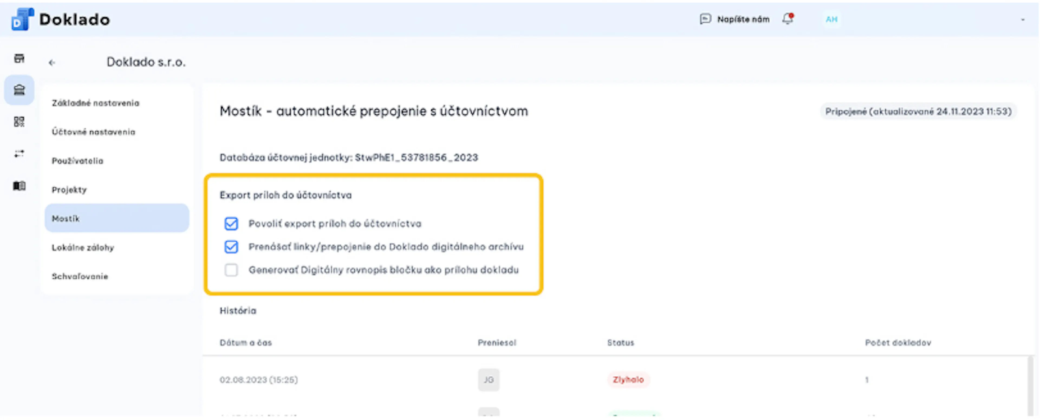Open the Schvaľovanie section
This screenshot has height=420, width=1040.
tap(80, 276)
